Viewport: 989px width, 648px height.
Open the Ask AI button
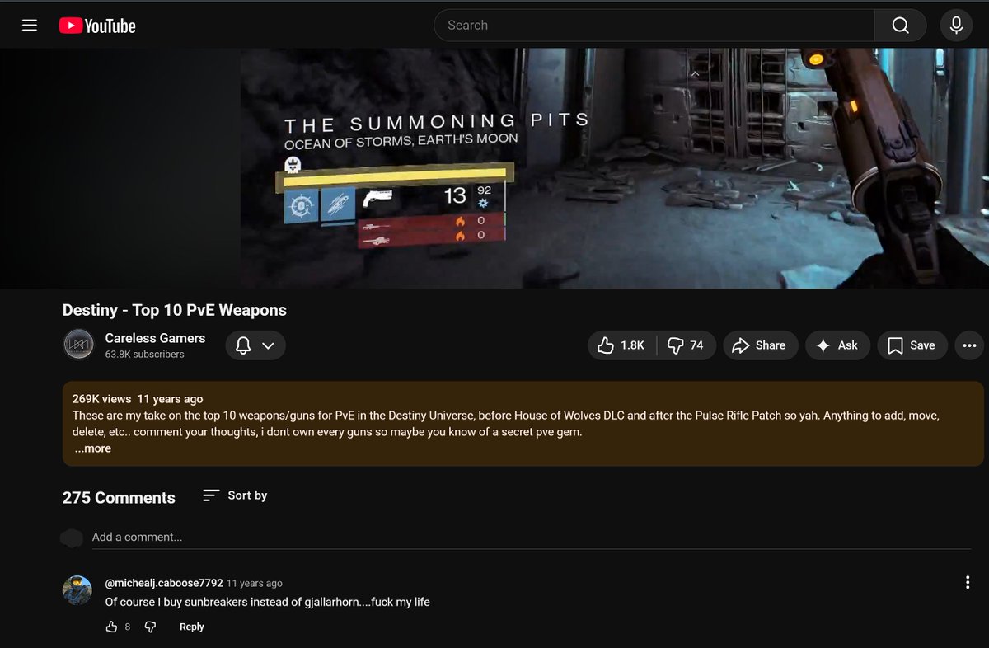(837, 345)
